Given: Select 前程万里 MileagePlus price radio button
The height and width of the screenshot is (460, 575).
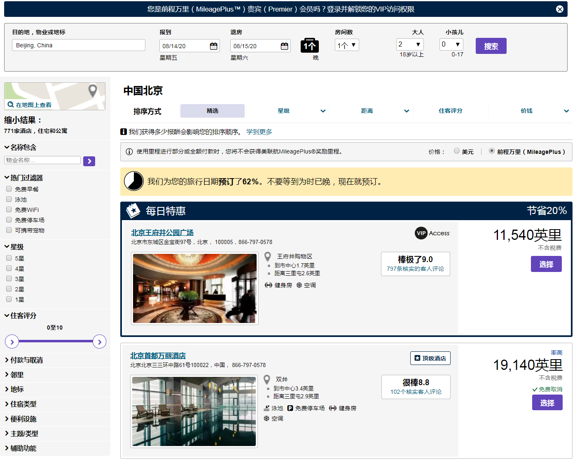Looking at the screenshot, I should pyautogui.click(x=491, y=151).
